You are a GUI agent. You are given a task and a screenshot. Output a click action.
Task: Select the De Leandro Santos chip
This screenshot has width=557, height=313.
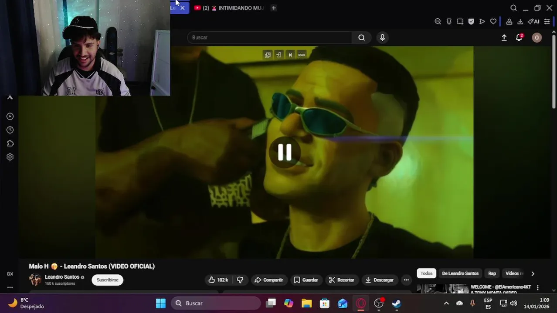click(x=460, y=273)
